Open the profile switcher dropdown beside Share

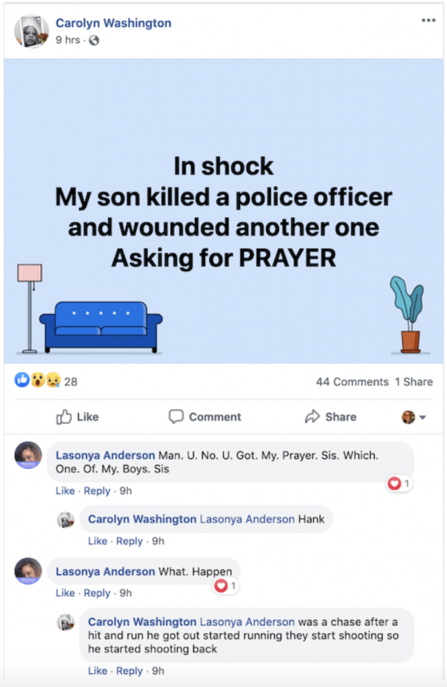(x=414, y=417)
